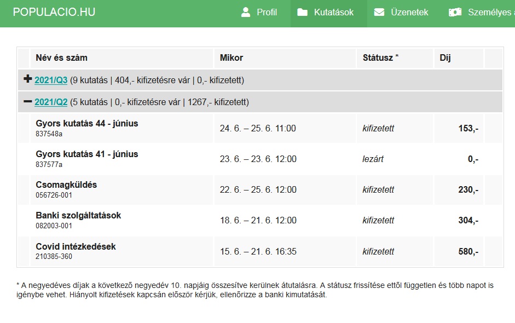
Task: Go to Üzenetek messages menu
Action: click(409, 12)
